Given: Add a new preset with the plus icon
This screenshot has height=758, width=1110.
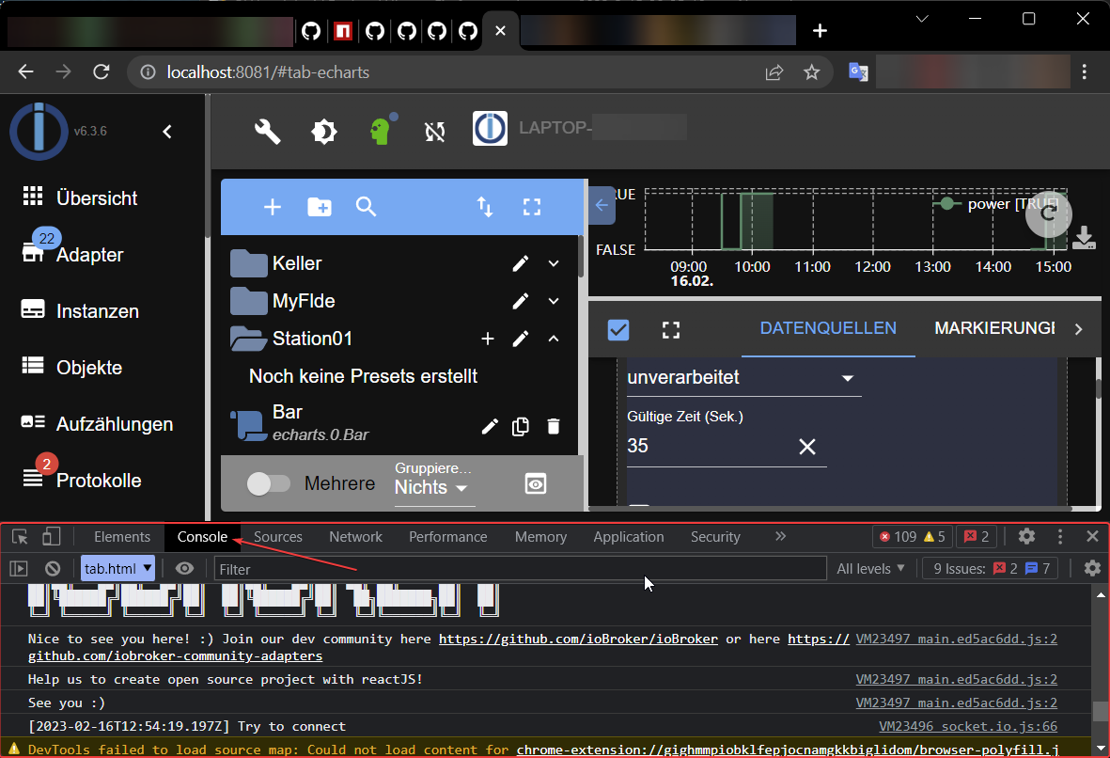Looking at the screenshot, I should pos(273,207).
